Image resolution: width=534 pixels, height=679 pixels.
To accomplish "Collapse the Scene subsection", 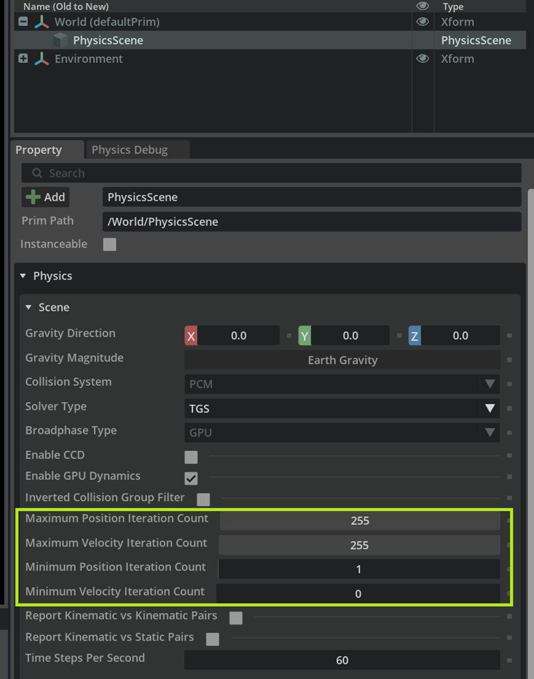I will click(x=28, y=307).
